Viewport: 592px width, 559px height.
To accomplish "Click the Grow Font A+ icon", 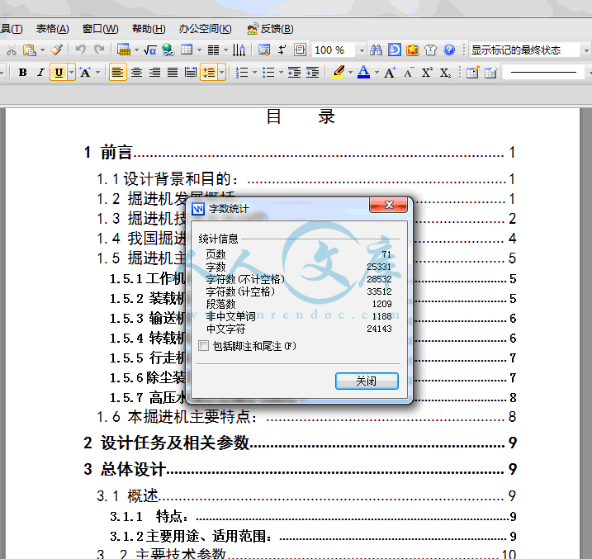I will coord(390,72).
